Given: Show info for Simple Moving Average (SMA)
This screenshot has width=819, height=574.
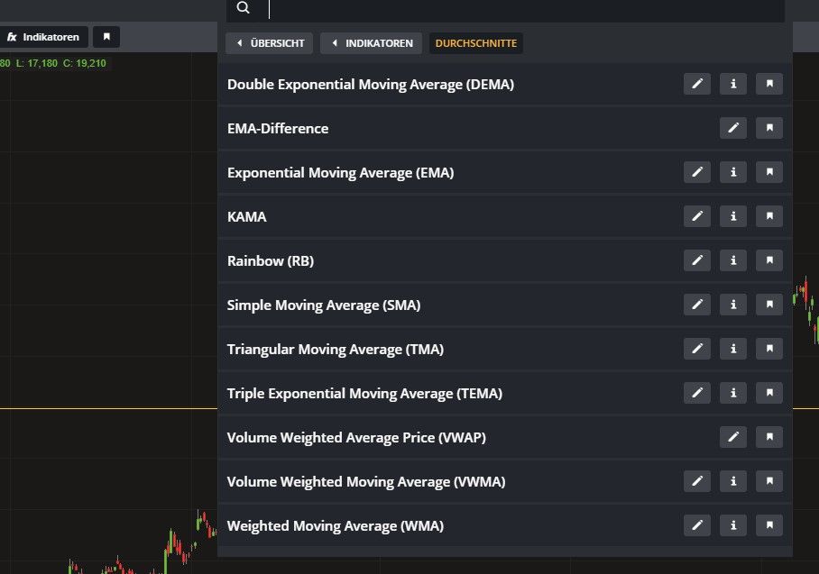Looking at the screenshot, I should click(x=733, y=305).
